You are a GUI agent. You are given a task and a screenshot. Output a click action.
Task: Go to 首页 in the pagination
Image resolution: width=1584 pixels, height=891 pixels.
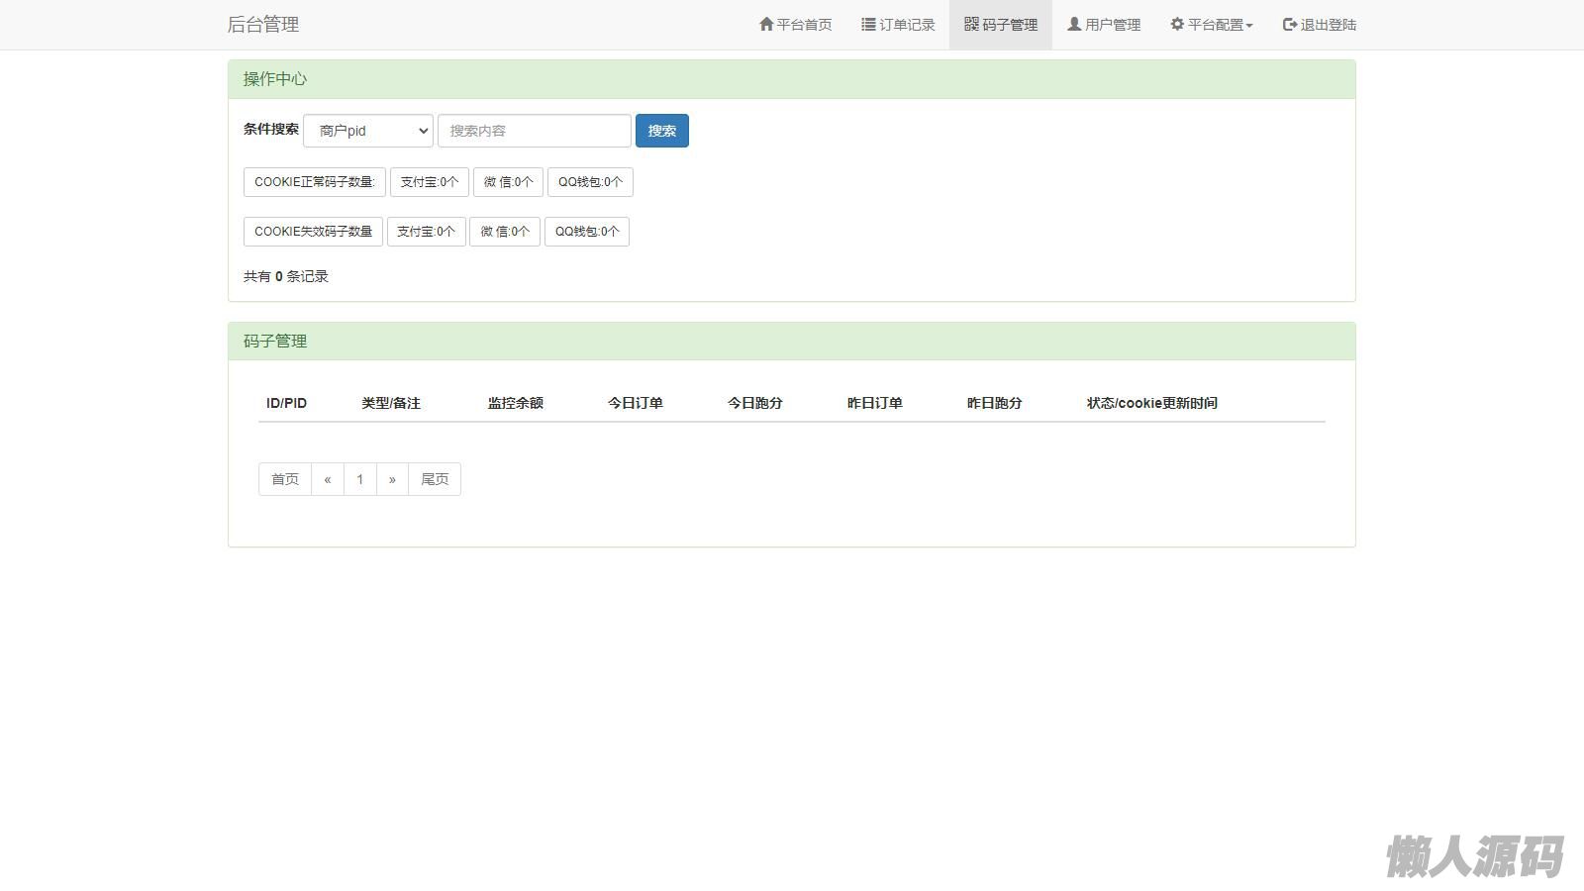285,479
